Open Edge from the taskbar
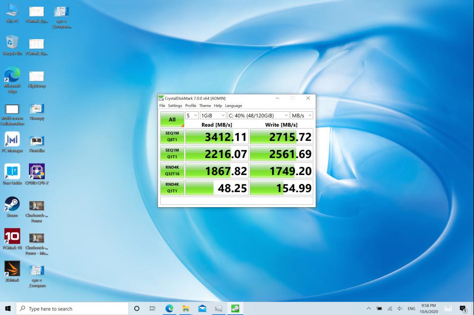The height and width of the screenshot is (315, 474). click(x=169, y=308)
